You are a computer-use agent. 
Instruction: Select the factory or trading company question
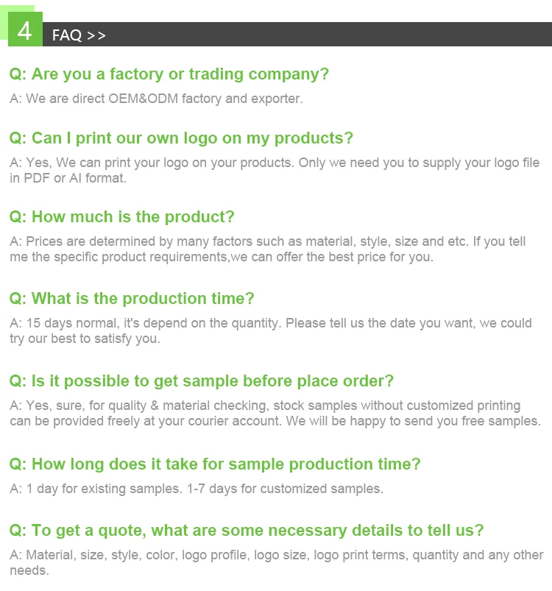coord(169,74)
